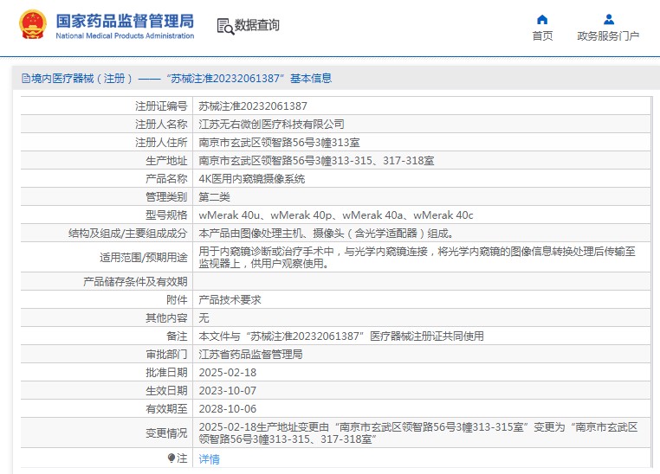Click the 批准日期 value 2025-02-18

click(227, 373)
